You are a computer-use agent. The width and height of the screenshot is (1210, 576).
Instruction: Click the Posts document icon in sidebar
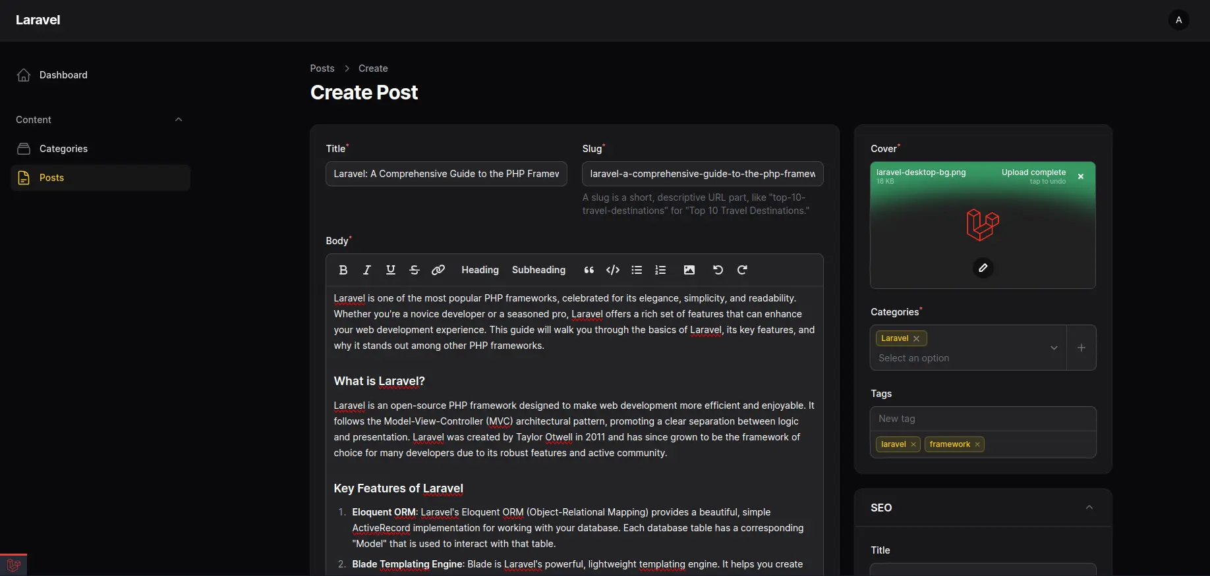click(x=24, y=178)
